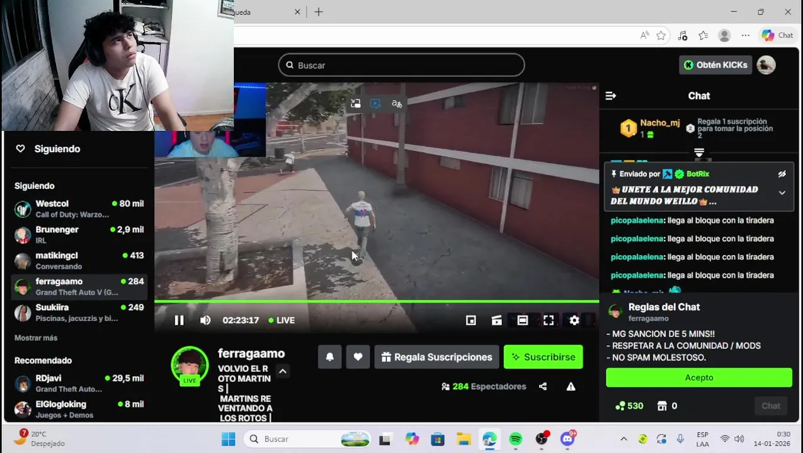Click the translate overlay icon on video
This screenshot has height=453, width=803.
pos(397,104)
